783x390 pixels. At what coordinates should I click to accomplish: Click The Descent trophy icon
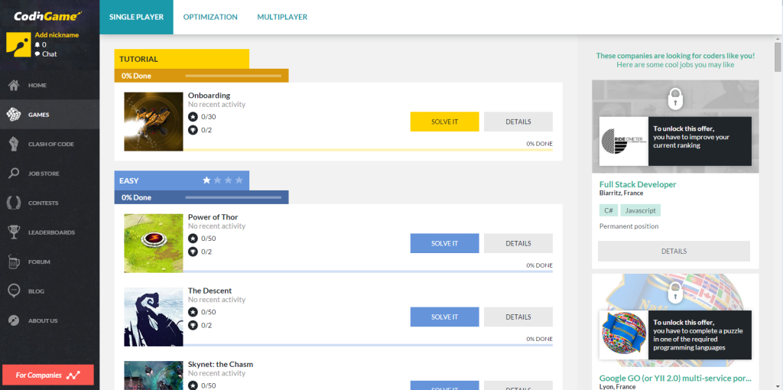pos(193,326)
